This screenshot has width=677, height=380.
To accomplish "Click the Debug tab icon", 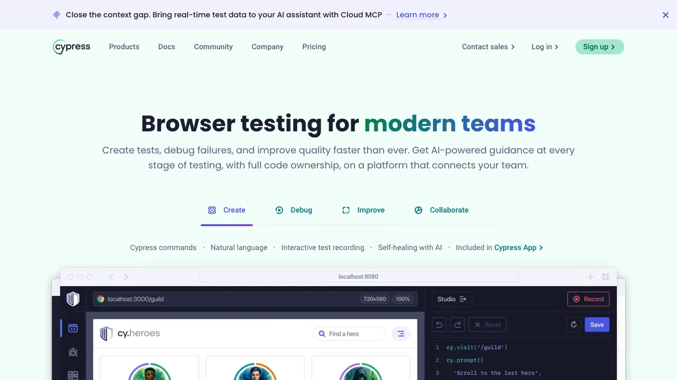I will point(279,210).
